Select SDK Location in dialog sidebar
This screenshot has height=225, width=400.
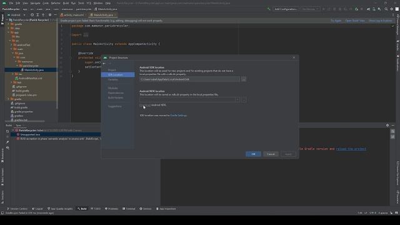pos(118,75)
